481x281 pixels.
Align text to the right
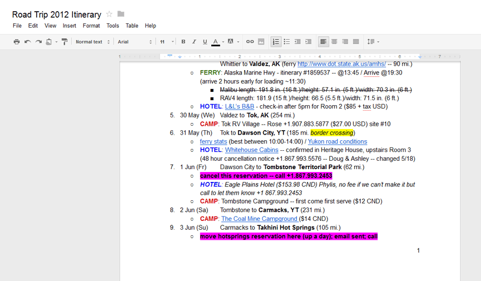click(x=345, y=42)
